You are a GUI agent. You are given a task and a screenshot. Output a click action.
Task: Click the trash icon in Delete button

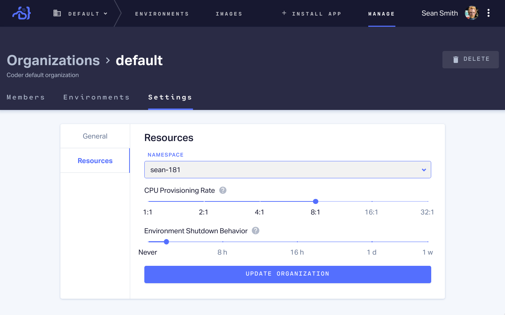tap(456, 59)
